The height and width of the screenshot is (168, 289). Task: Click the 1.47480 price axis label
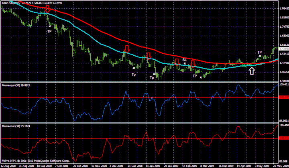coord(284,63)
